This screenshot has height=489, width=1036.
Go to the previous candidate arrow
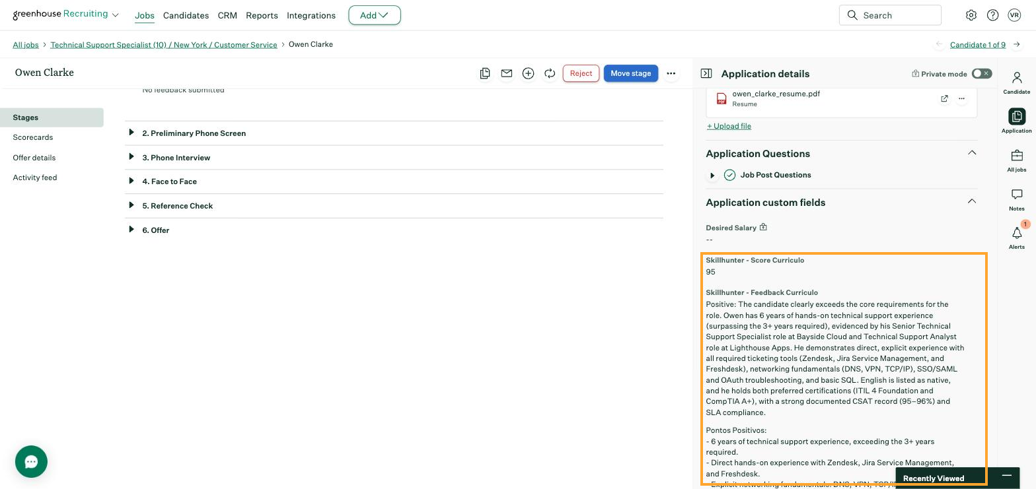(x=939, y=44)
